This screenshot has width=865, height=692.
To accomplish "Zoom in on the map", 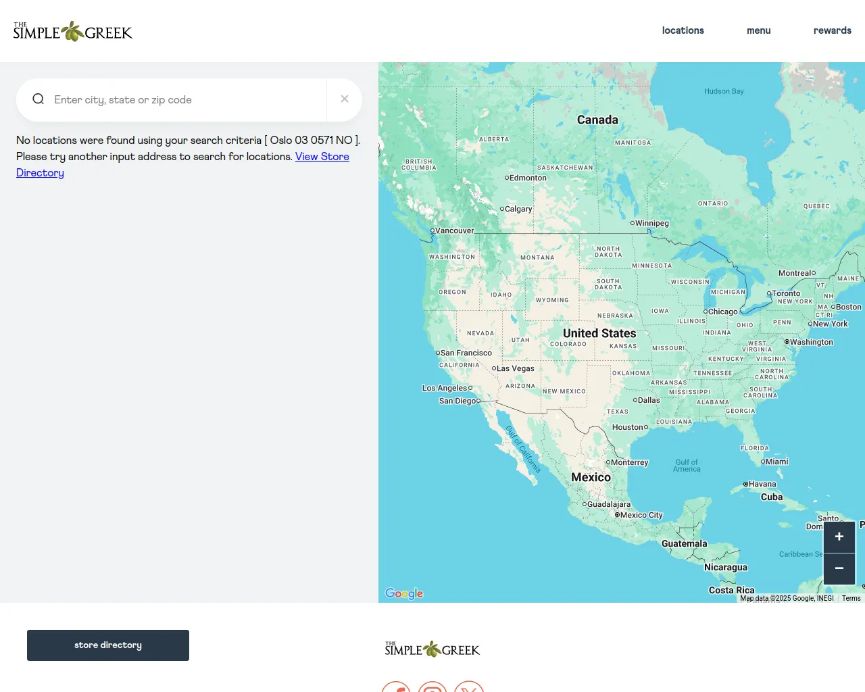I will (839, 537).
